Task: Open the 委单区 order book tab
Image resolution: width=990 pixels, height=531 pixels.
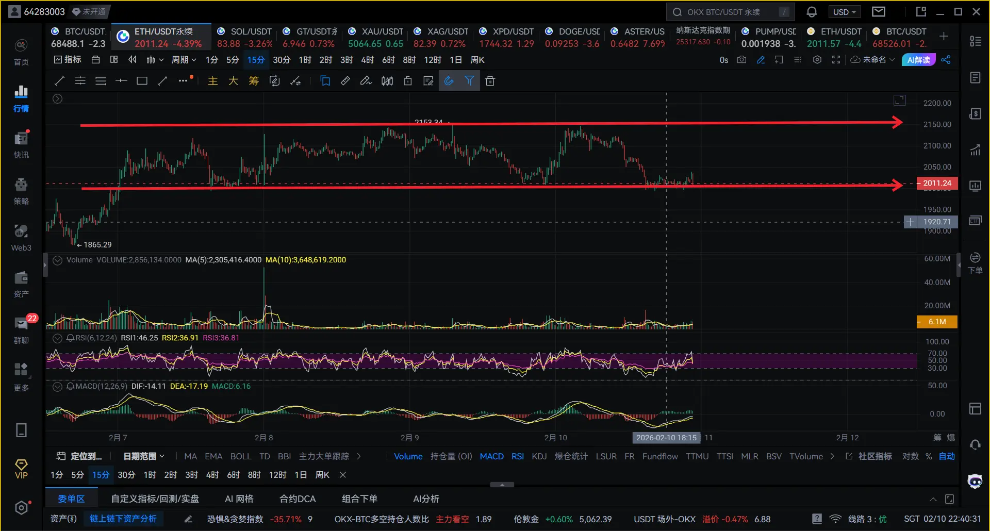Action: 71,499
